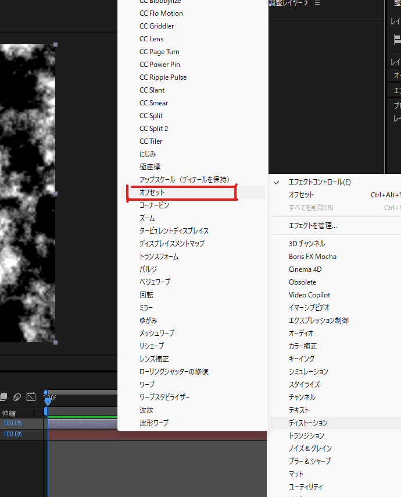Click the align left icon in right panel
Viewport: 401px width, 497px height.
pyautogui.click(x=398, y=39)
